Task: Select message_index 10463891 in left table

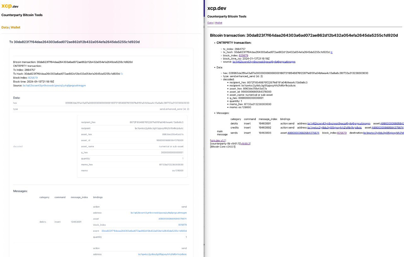Action: coord(76,222)
